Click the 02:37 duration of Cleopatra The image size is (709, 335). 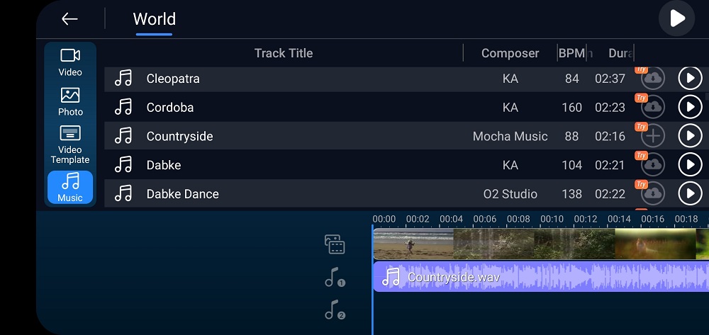click(x=610, y=79)
